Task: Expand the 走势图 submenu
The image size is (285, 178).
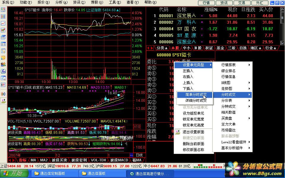Action: 232,89
